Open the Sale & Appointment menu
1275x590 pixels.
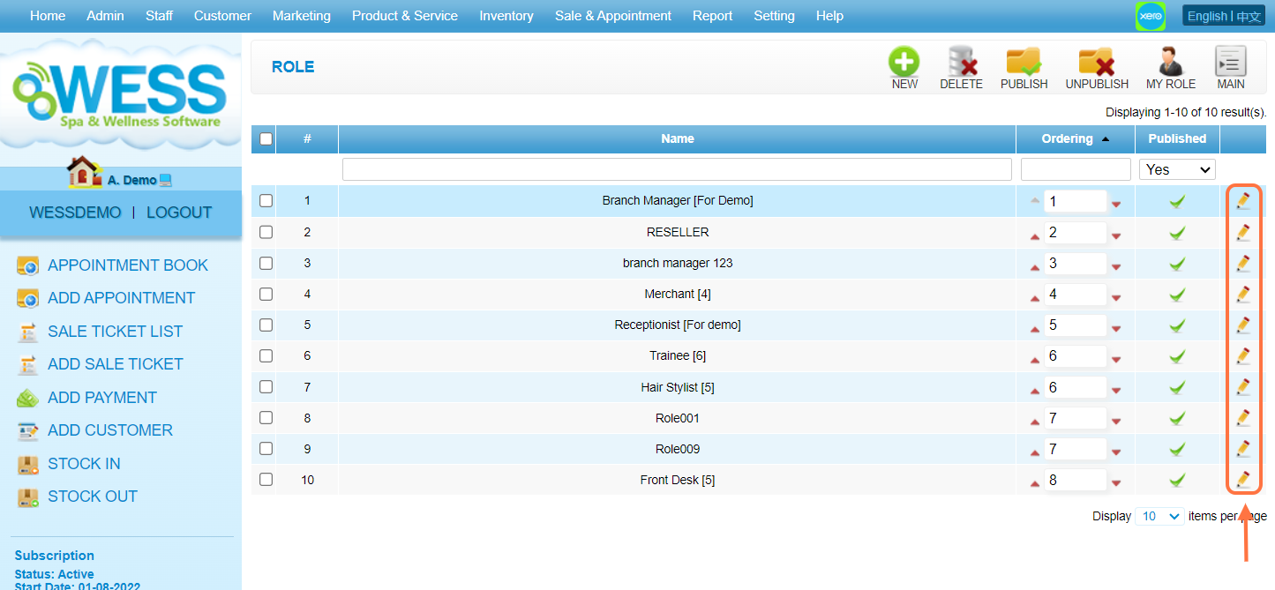(612, 16)
